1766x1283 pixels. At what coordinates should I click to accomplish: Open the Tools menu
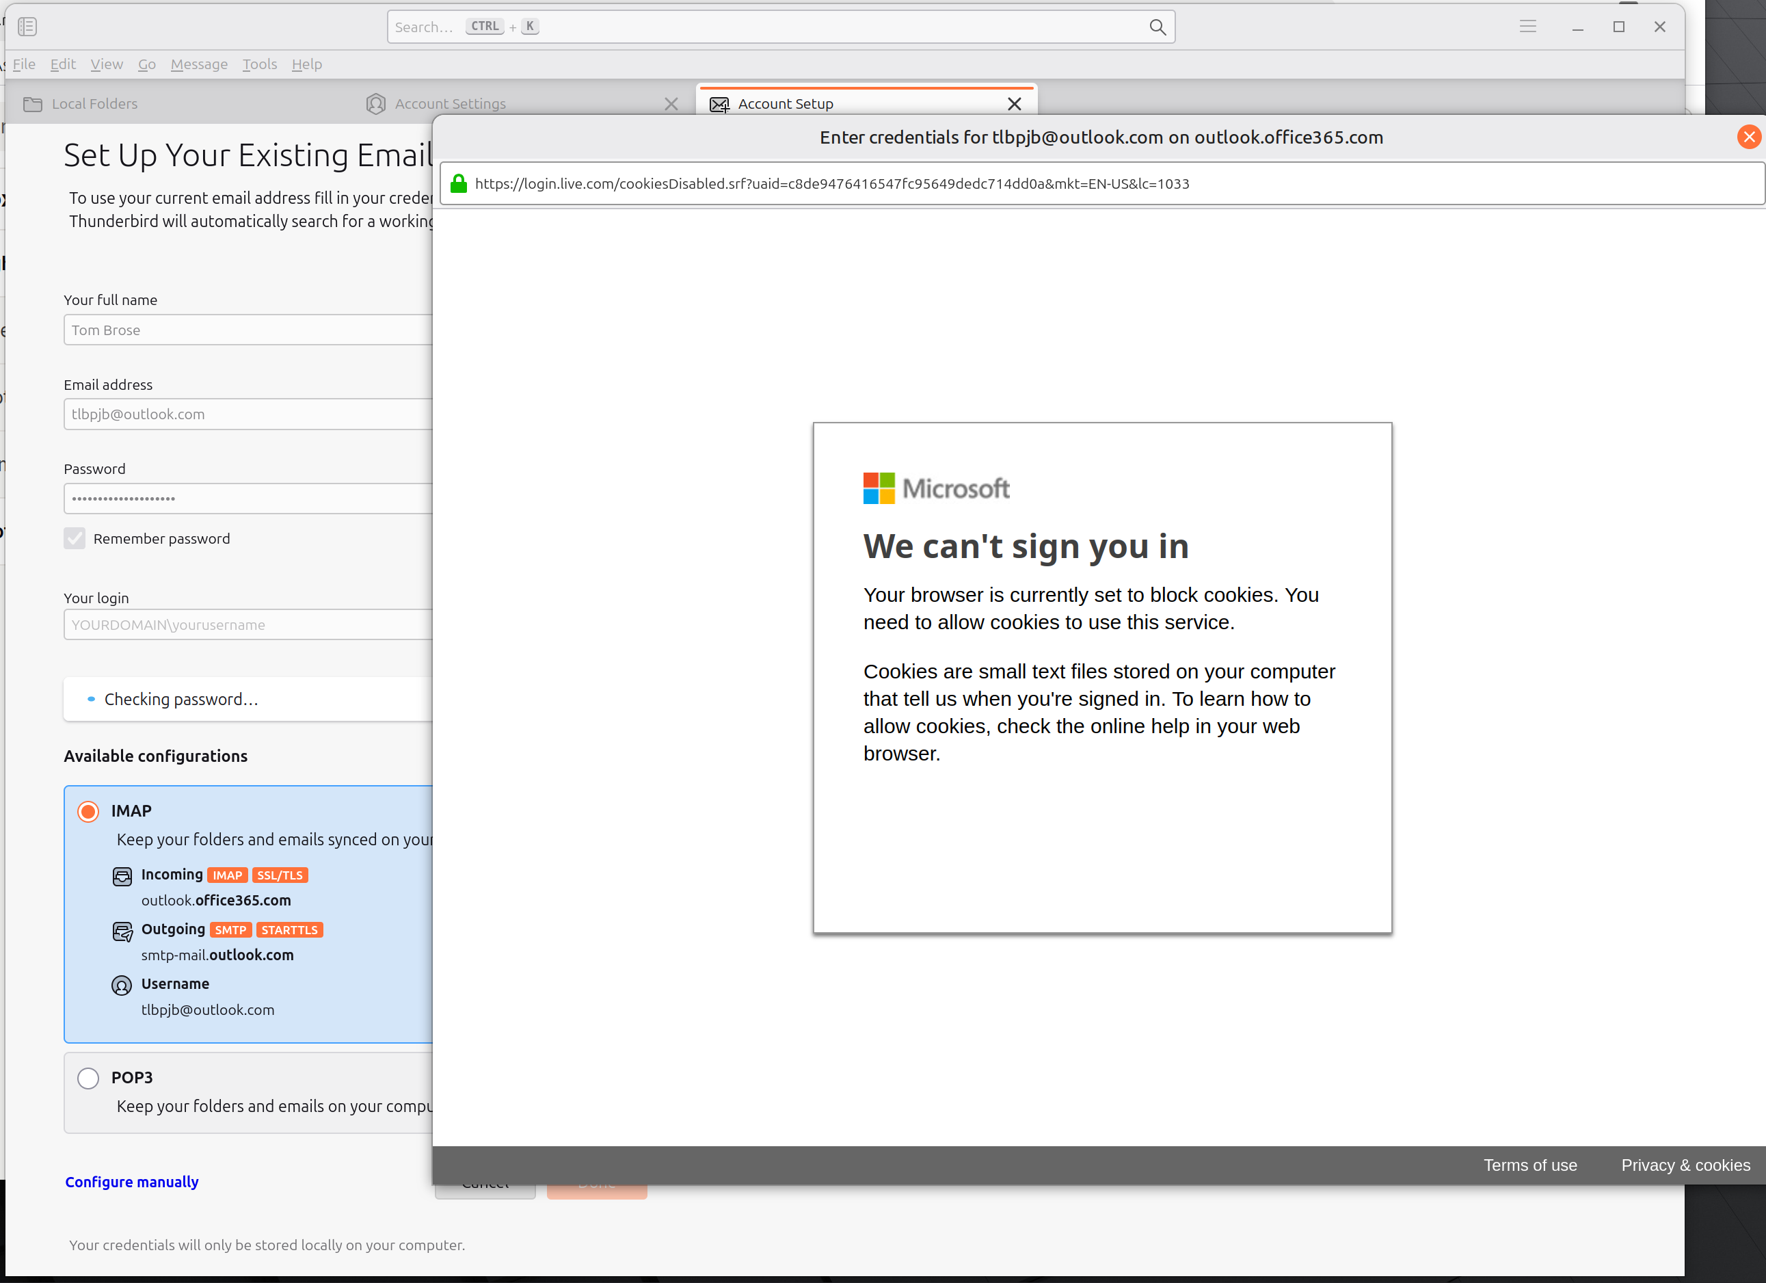pos(259,64)
